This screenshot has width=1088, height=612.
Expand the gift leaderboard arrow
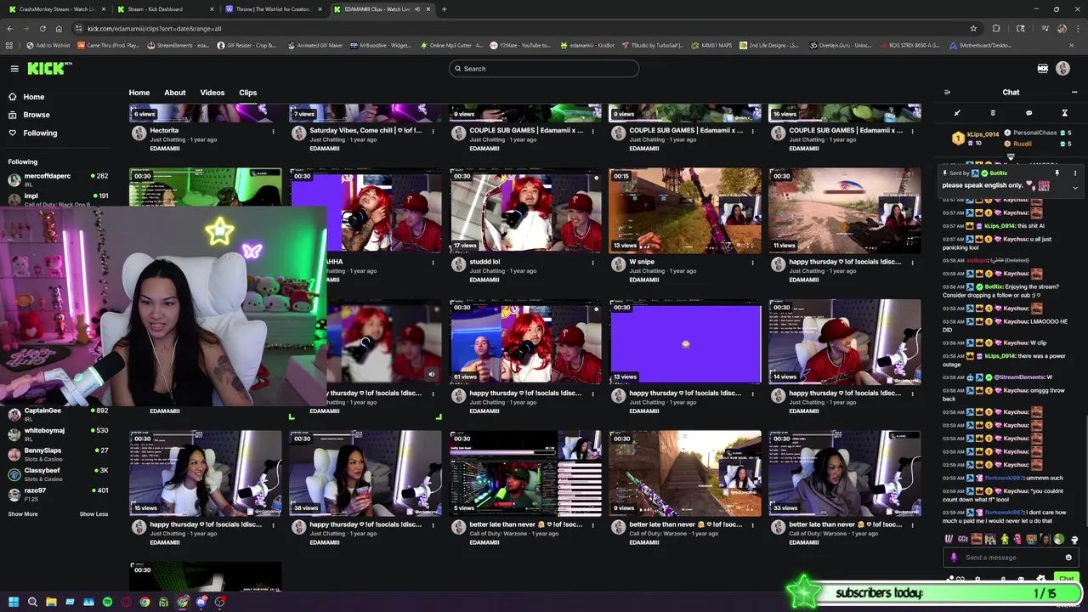pos(1011,156)
